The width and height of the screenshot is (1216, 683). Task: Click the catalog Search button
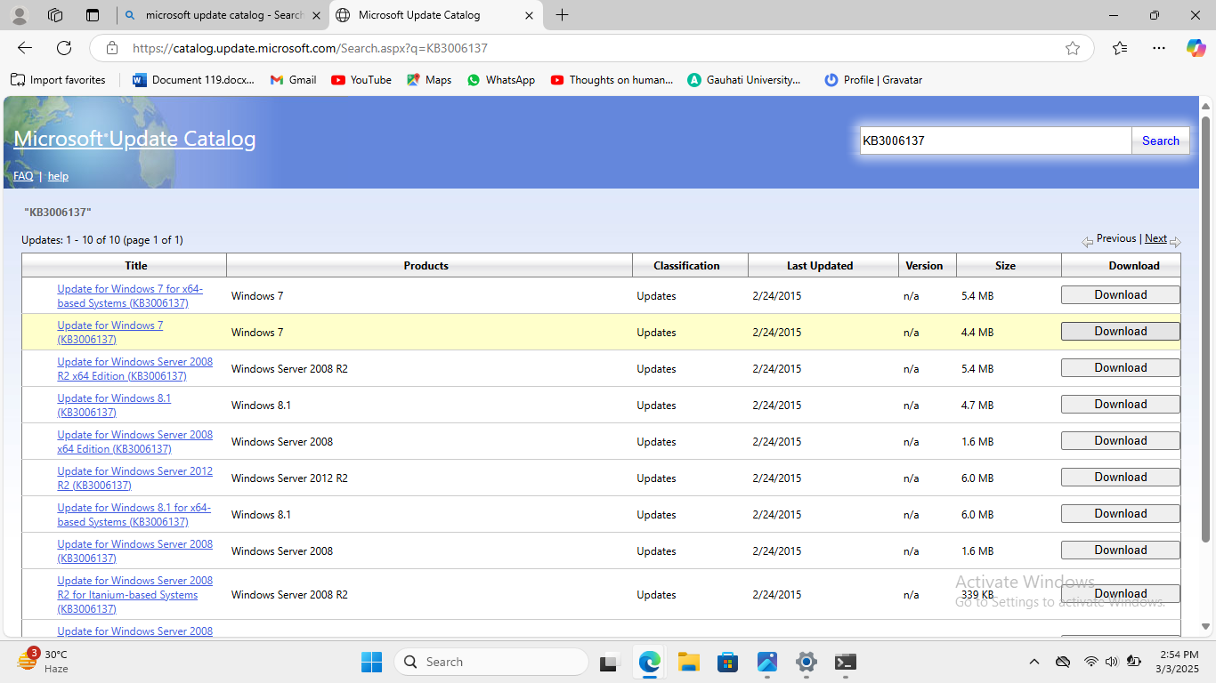1160,141
